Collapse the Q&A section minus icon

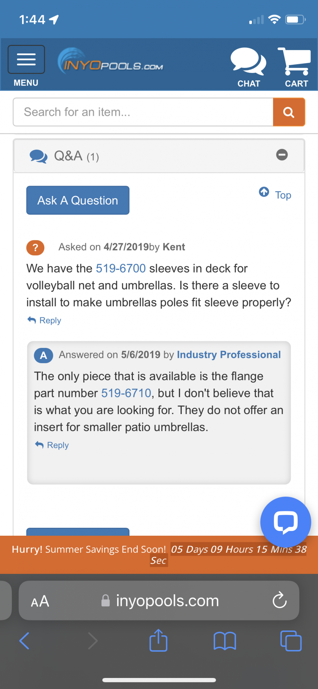click(x=282, y=155)
